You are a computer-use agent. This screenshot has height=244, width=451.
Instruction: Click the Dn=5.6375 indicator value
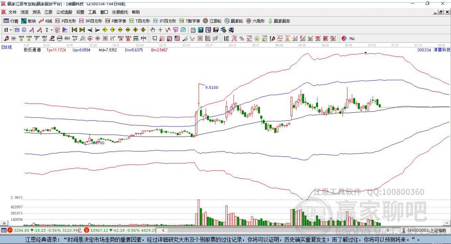pos(134,50)
